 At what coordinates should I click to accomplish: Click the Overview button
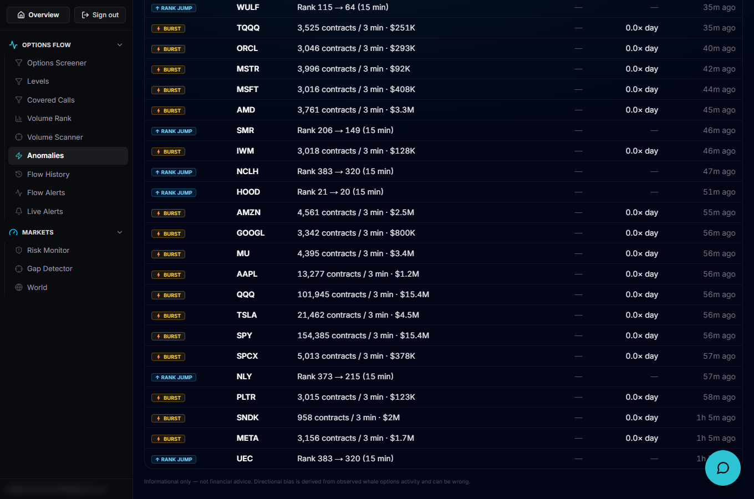pyautogui.click(x=38, y=15)
